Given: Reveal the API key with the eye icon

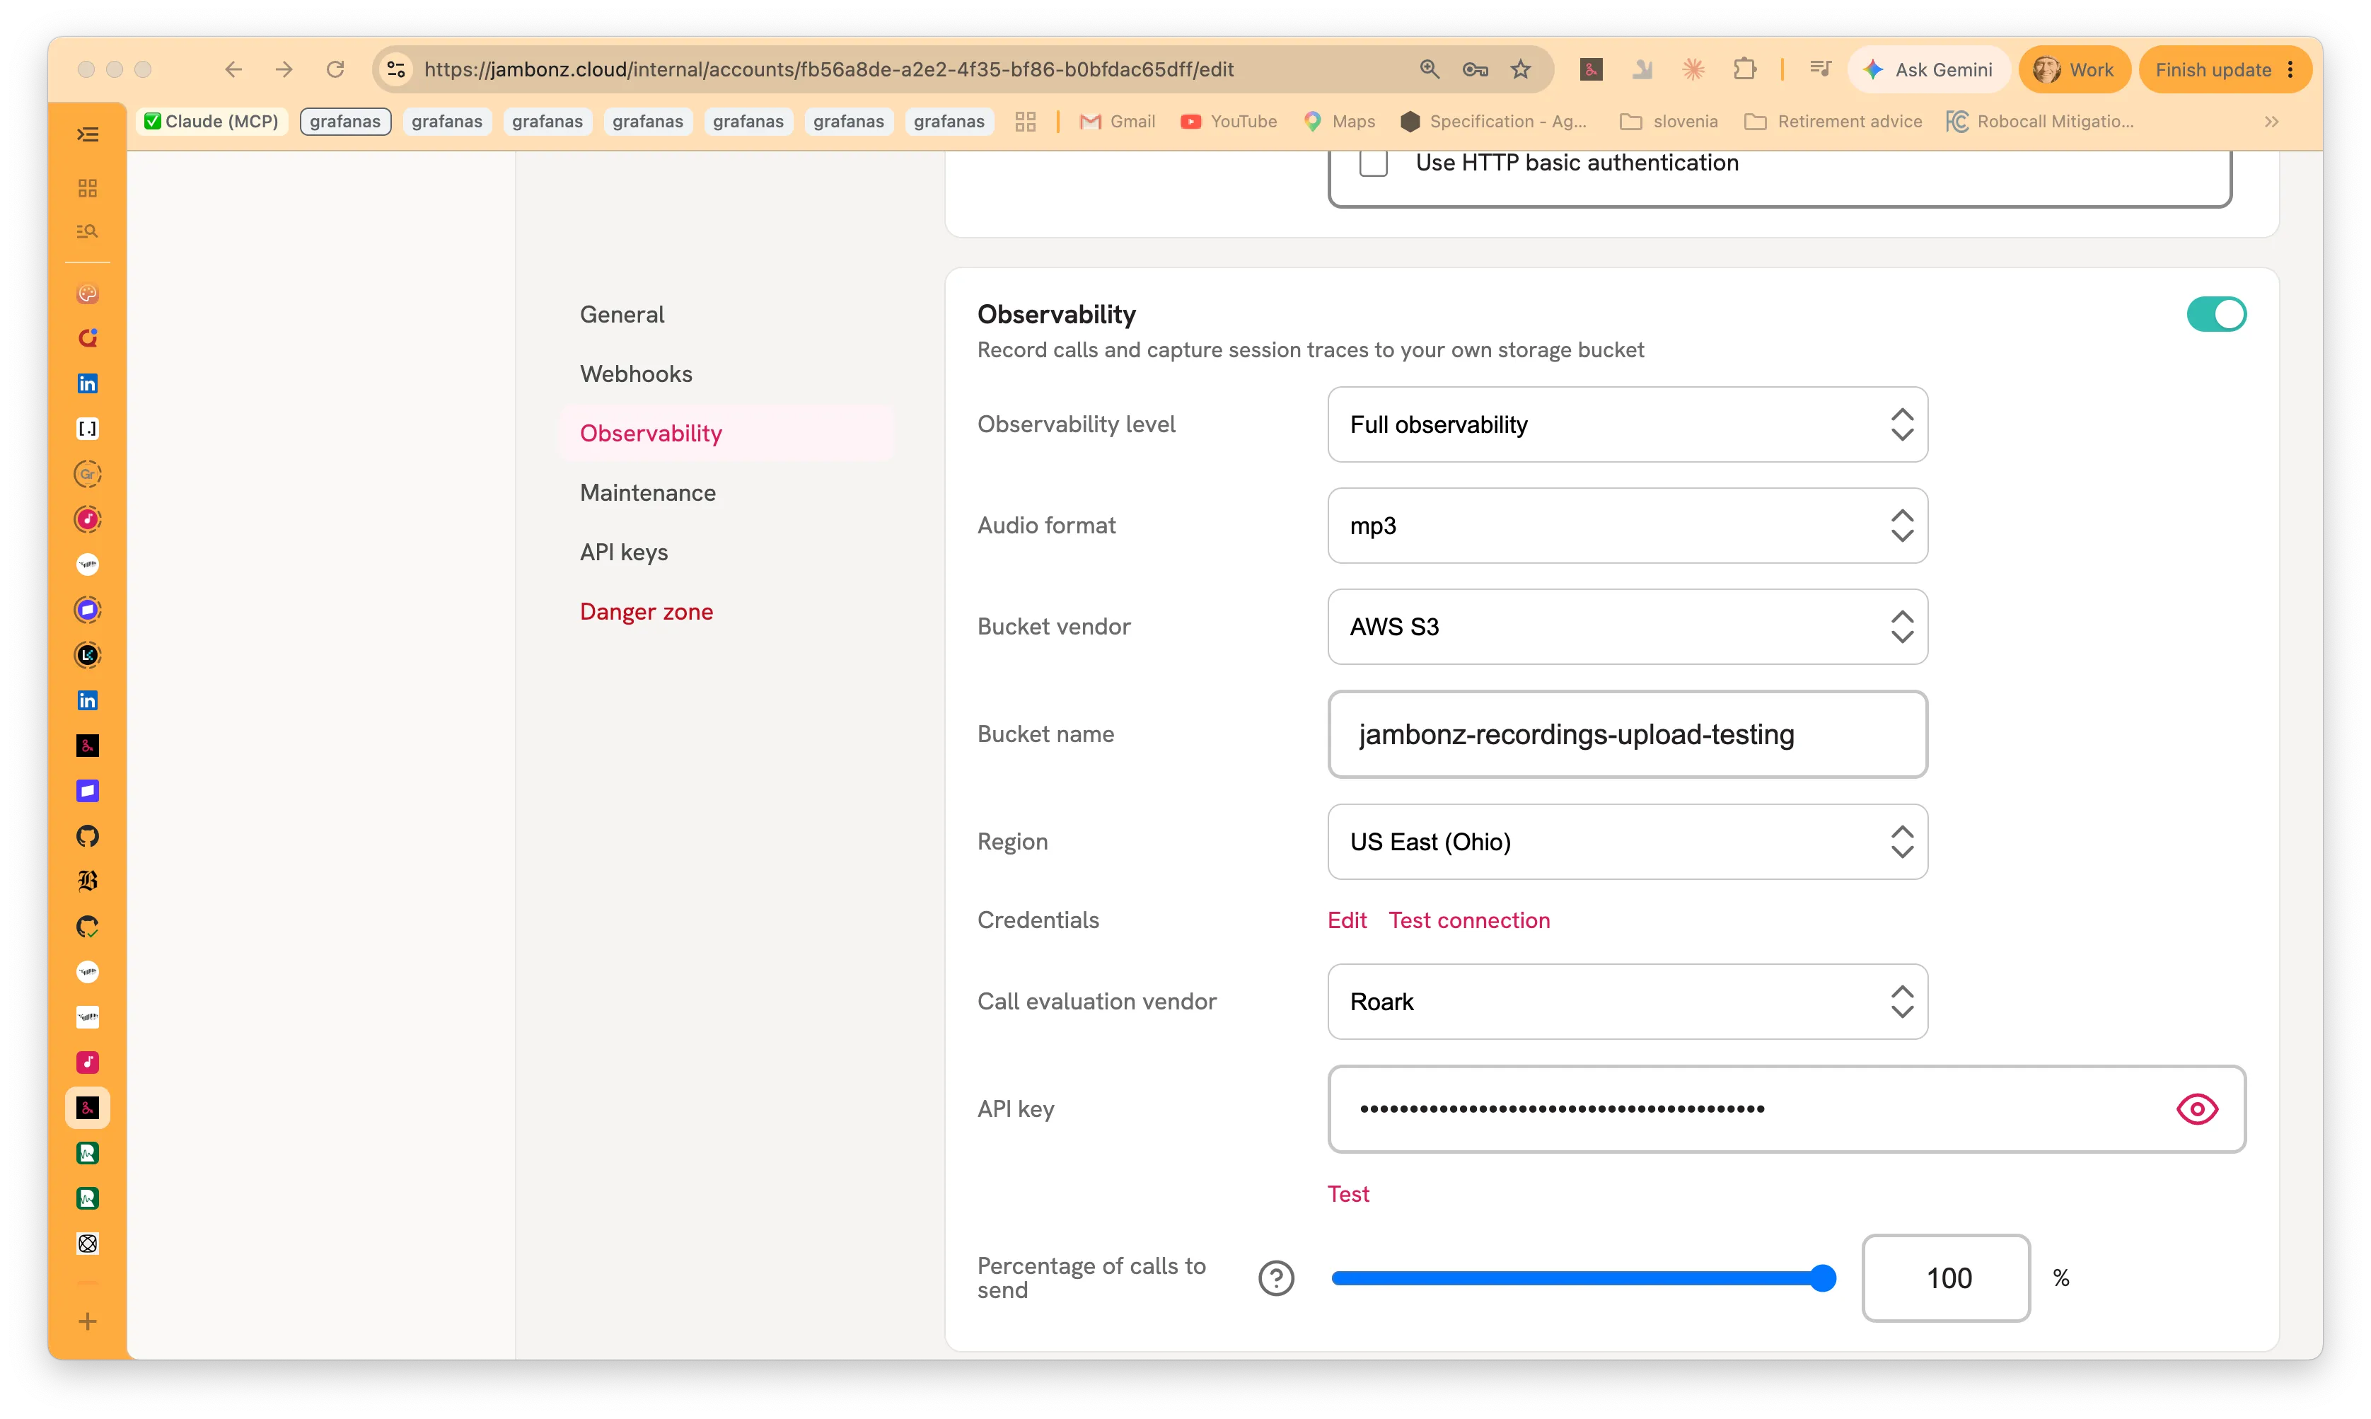Looking at the screenshot, I should (2197, 1108).
